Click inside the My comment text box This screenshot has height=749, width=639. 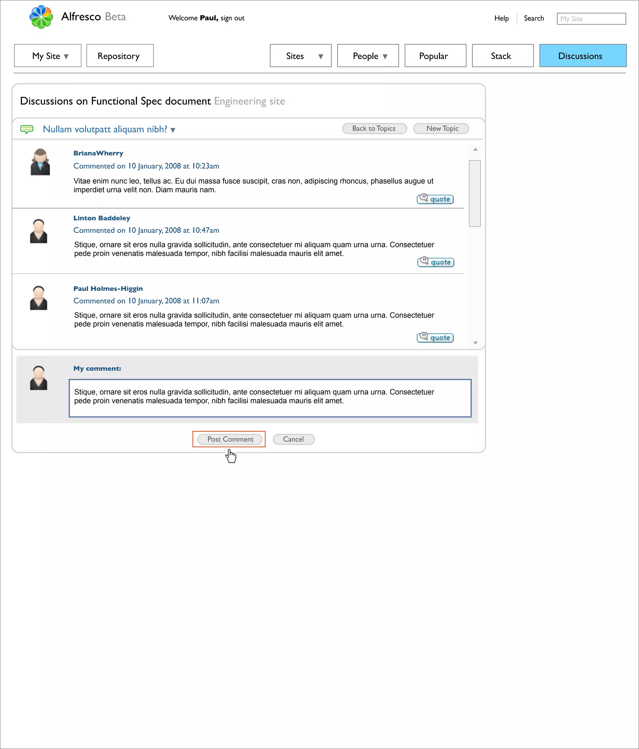270,398
